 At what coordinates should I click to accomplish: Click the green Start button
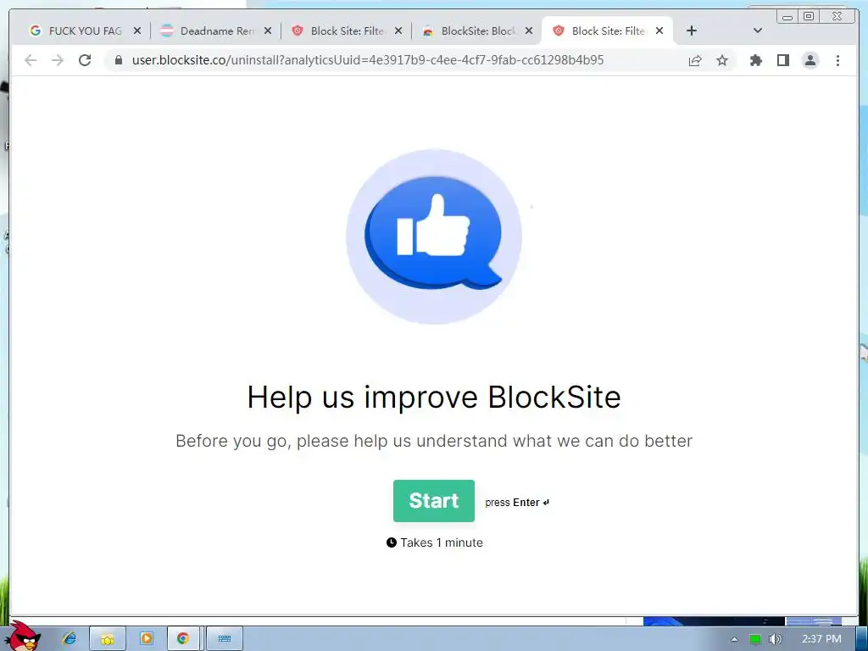click(433, 500)
